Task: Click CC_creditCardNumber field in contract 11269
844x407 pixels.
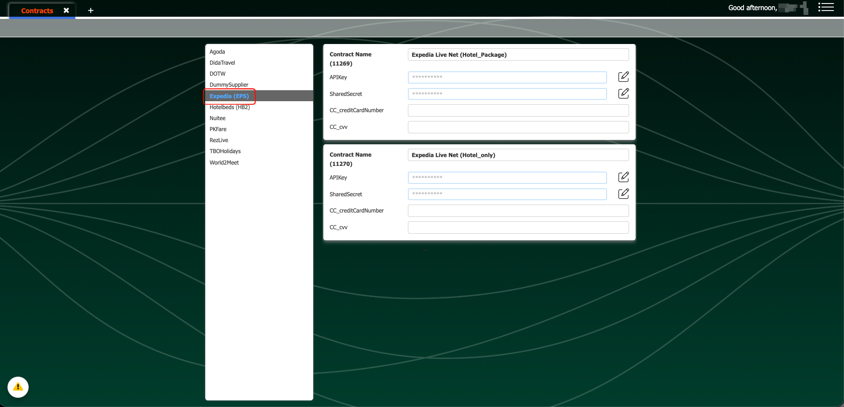Action: pyautogui.click(x=518, y=110)
